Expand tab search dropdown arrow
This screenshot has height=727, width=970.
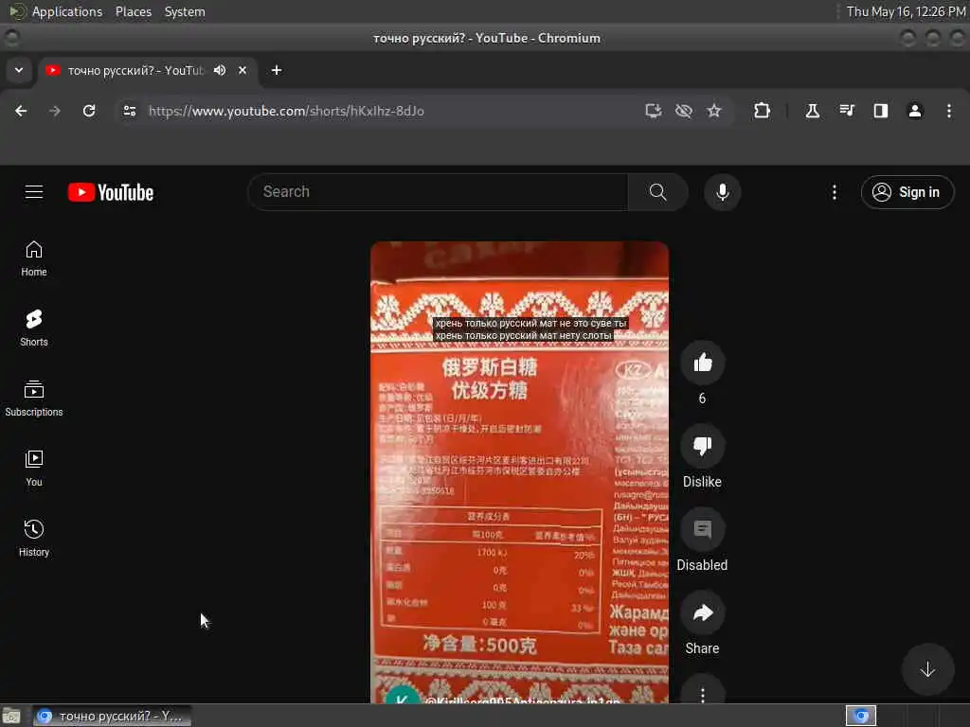19,70
